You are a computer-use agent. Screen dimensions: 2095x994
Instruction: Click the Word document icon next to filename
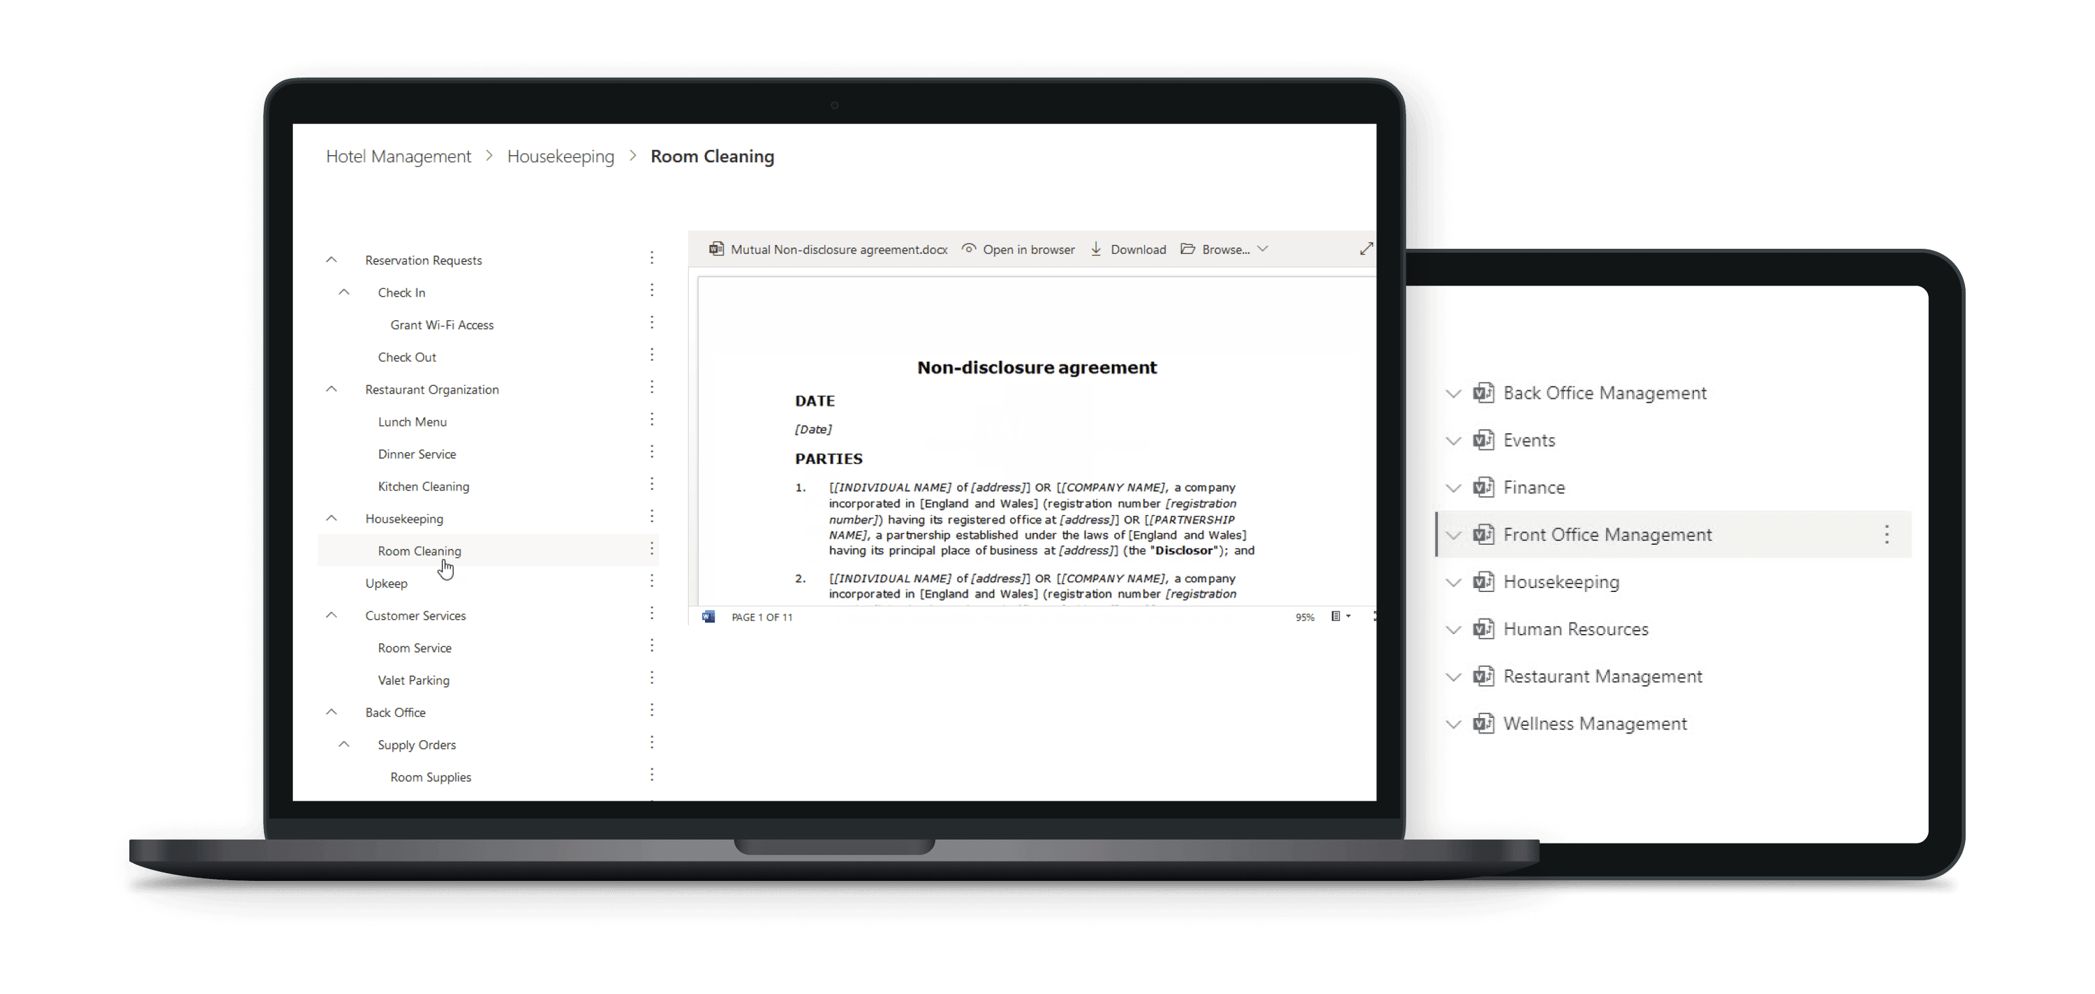[715, 249]
